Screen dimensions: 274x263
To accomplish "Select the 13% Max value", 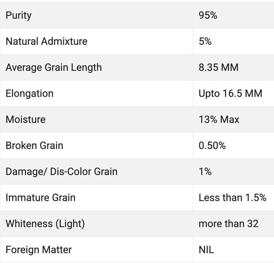I will (x=219, y=119).
